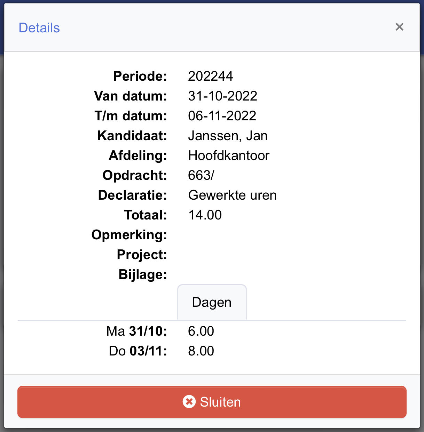Image resolution: width=424 pixels, height=432 pixels.
Task: Select the Periode value 202244
Action: tap(210, 76)
